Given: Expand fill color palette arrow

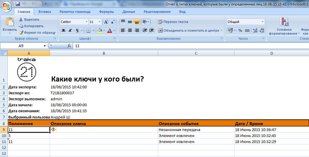Looking at the screenshot, I should pyautogui.click(x=104, y=30).
